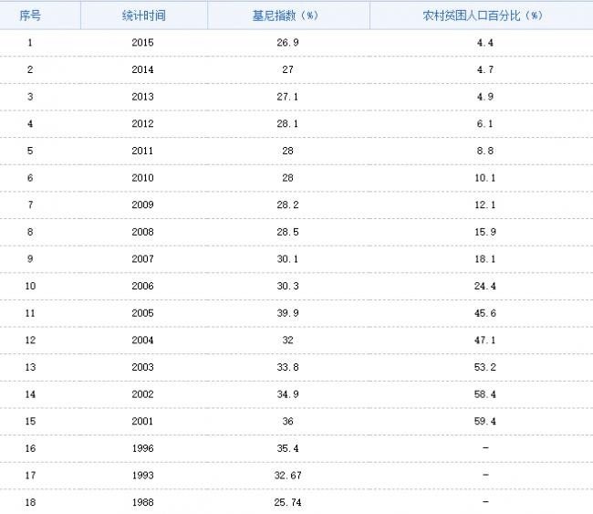
Task: Select the poverty percentage 8.8 cell
Action: 485,151
